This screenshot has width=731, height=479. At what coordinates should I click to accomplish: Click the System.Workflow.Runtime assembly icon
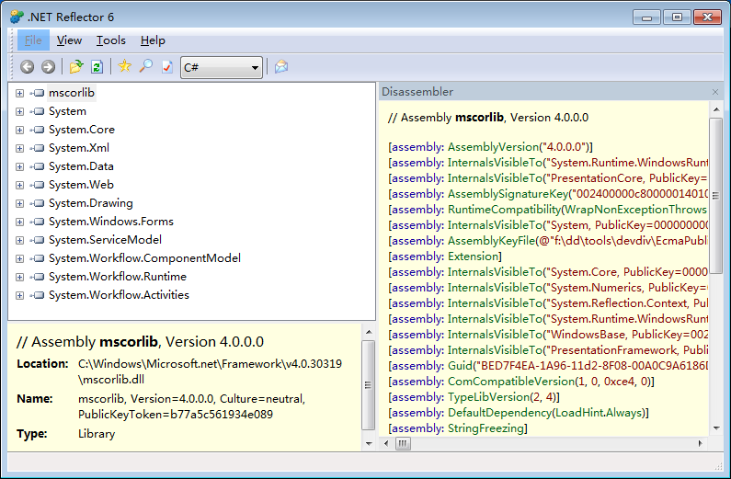38,277
